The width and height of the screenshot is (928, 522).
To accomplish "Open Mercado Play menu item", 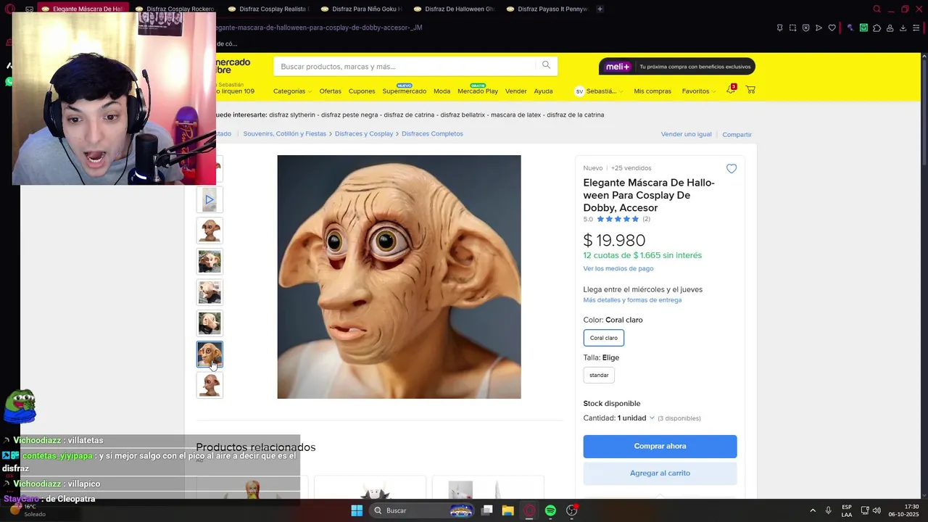I will (x=478, y=91).
